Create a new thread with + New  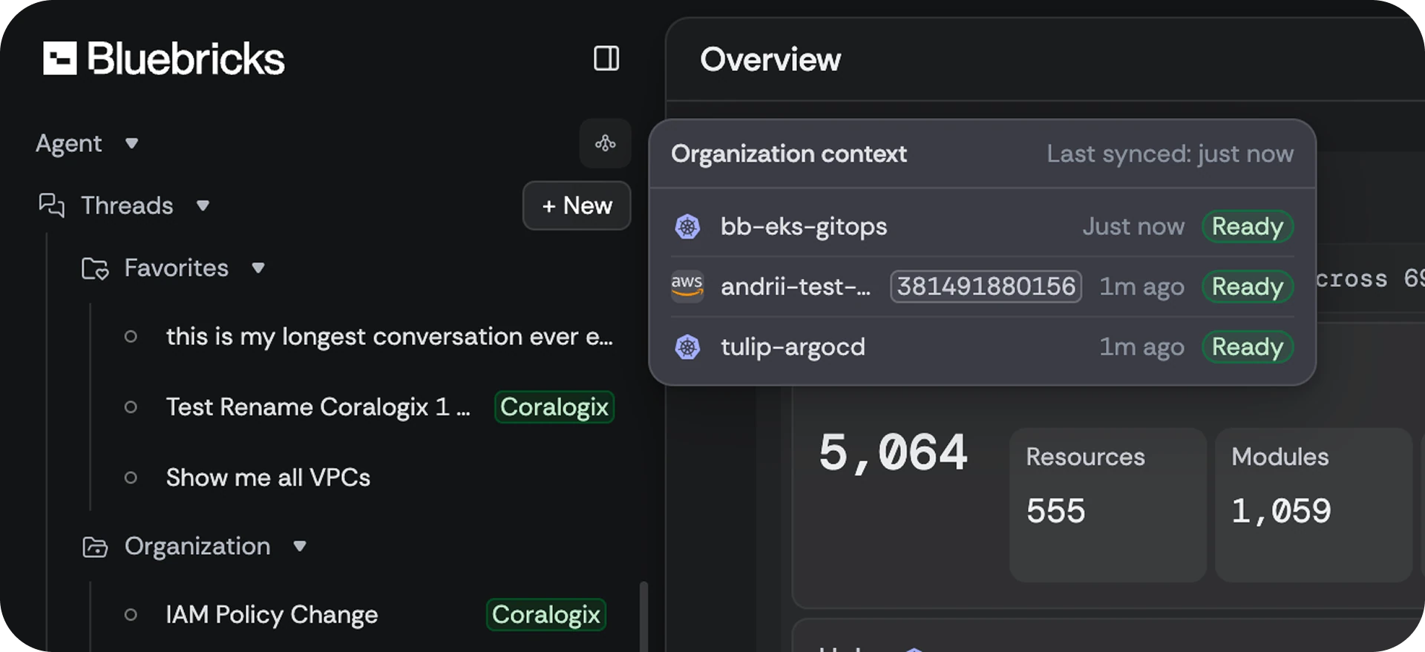coord(577,205)
